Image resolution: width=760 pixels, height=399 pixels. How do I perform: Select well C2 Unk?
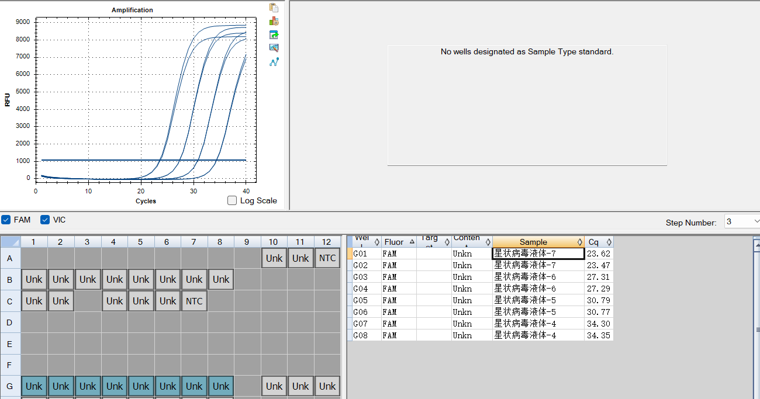(61, 301)
